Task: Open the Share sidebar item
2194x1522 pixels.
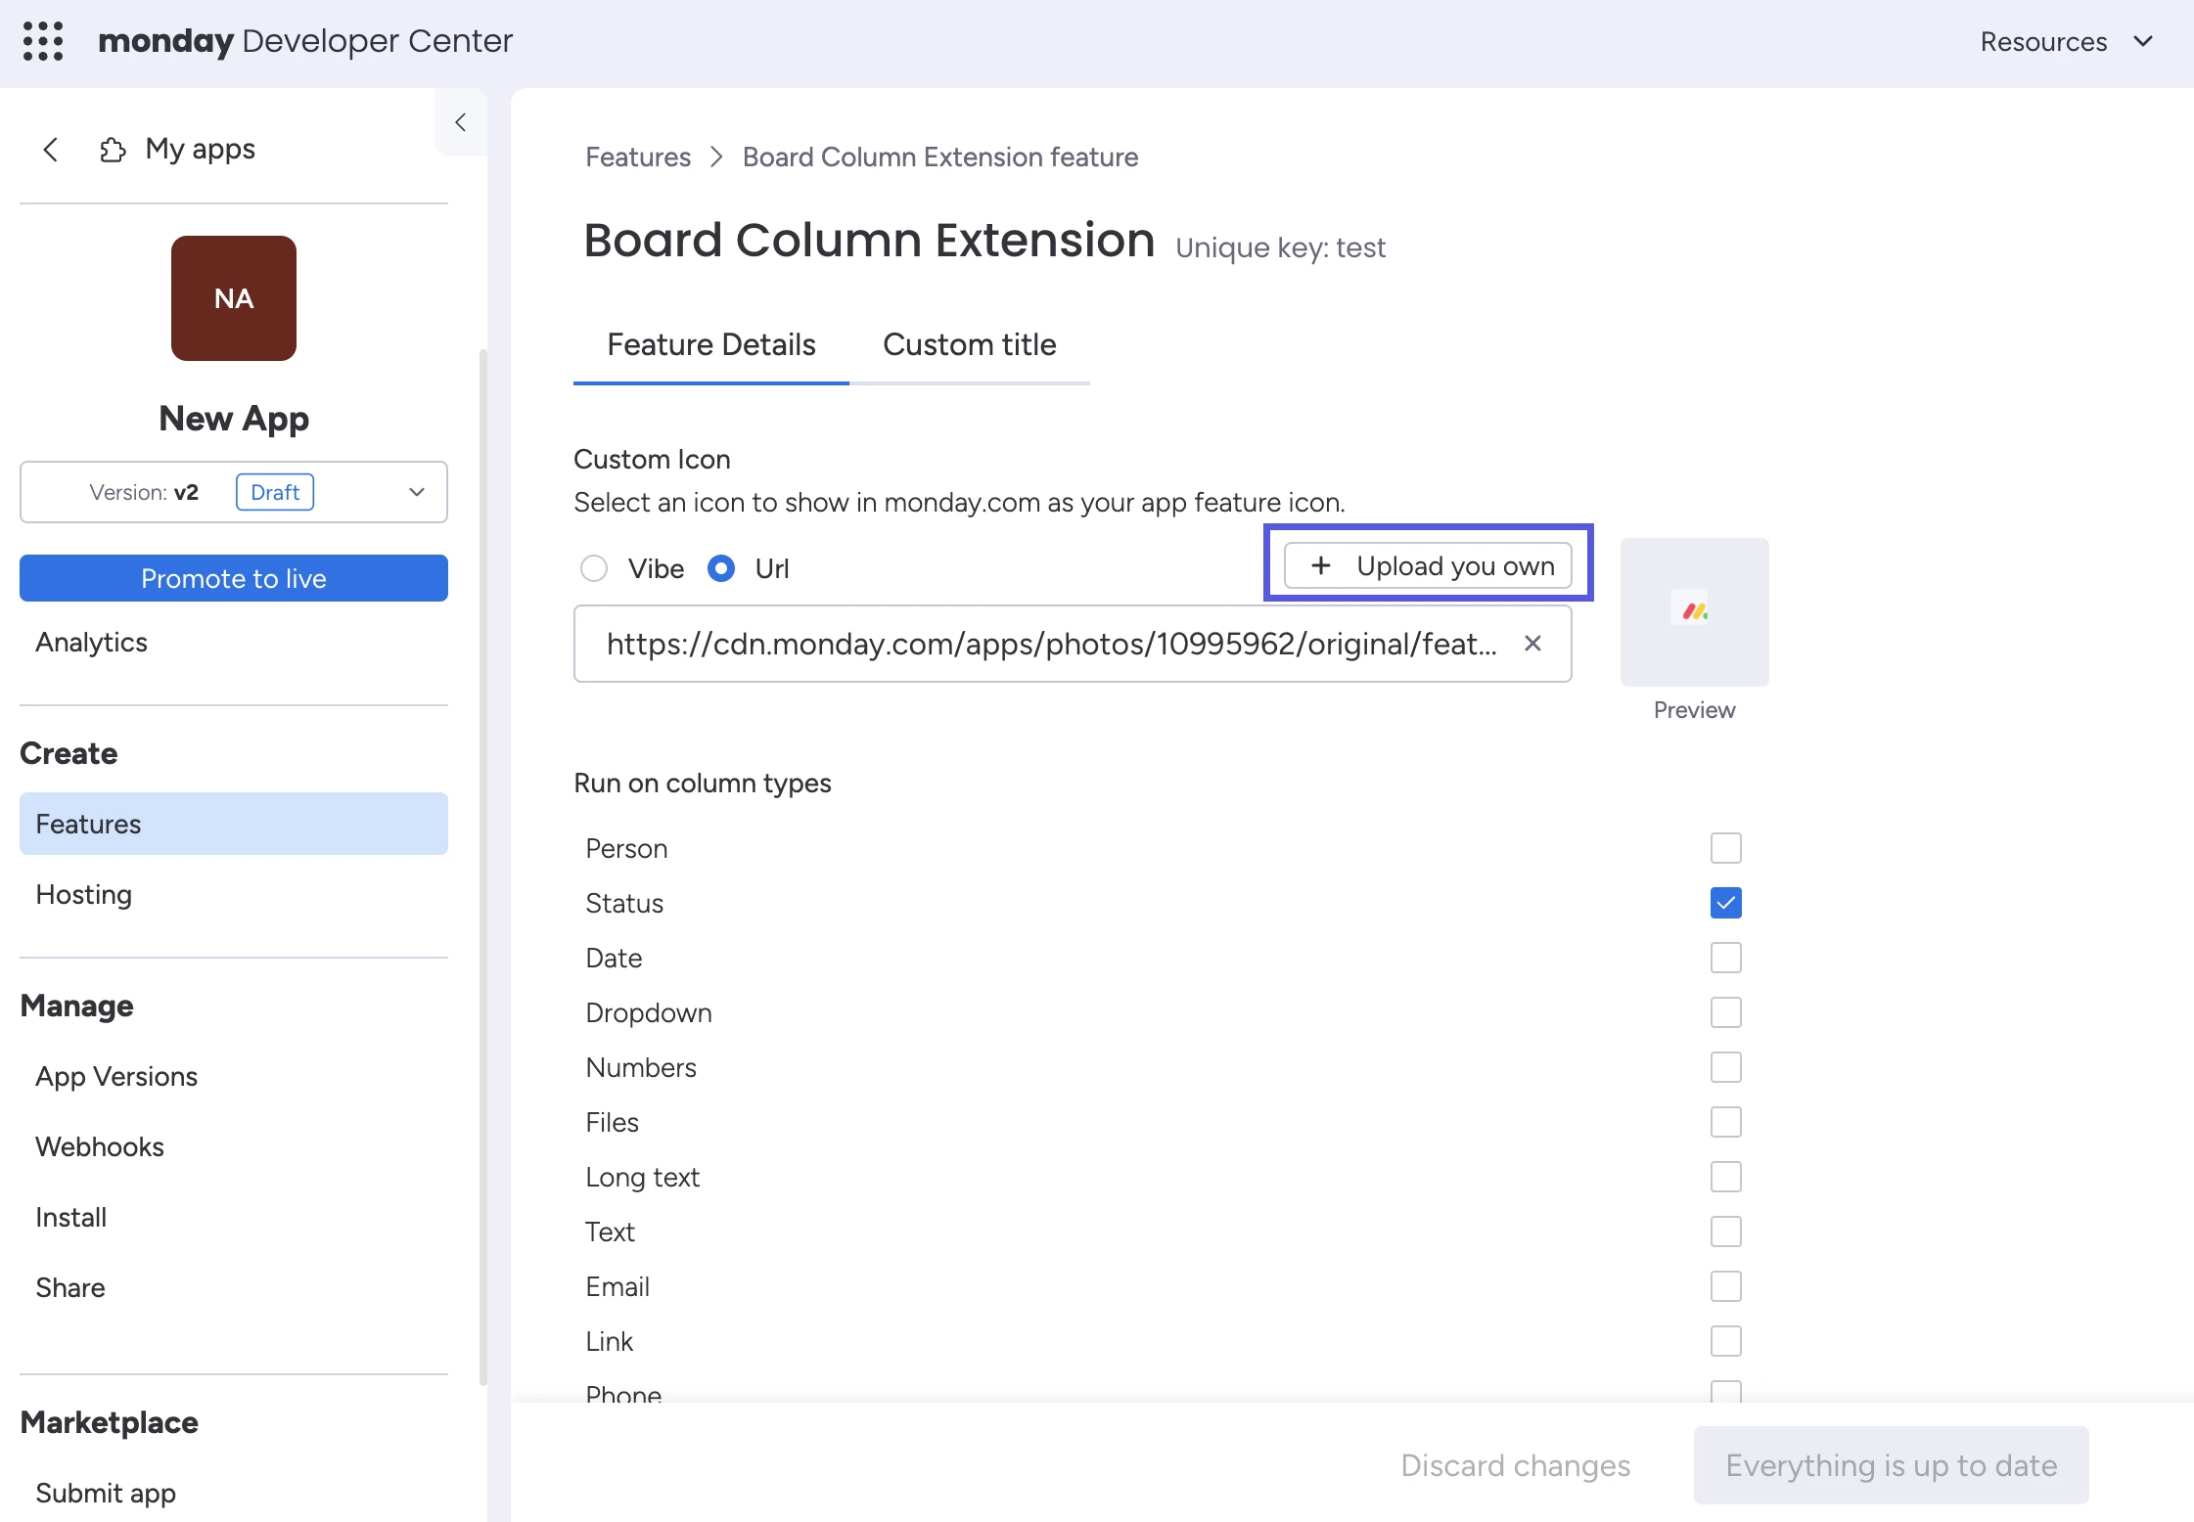Action: click(234, 1287)
